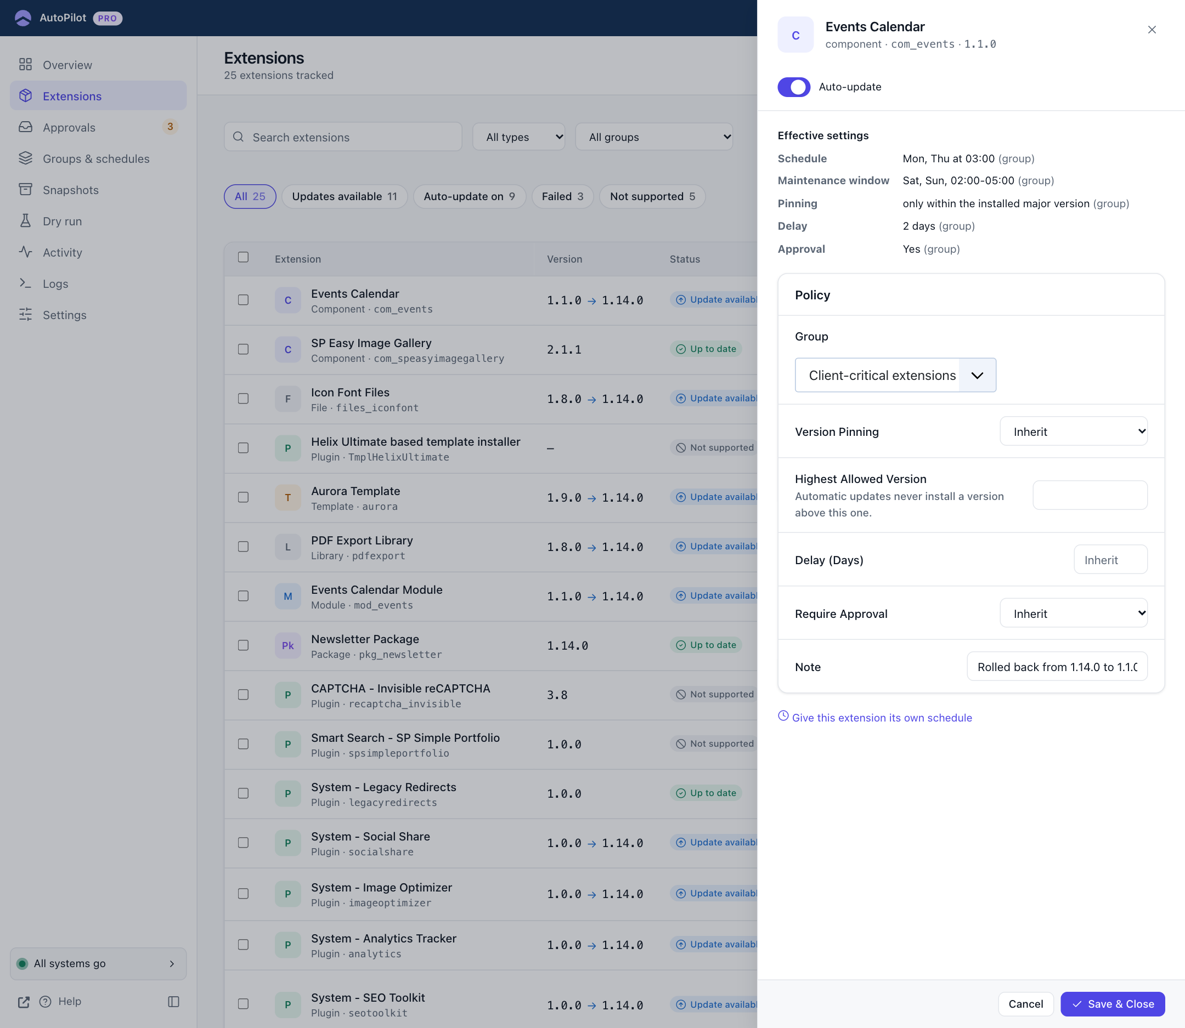Tick the select-all checkbox in table header
The image size is (1185, 1028).
pos(244,257)
